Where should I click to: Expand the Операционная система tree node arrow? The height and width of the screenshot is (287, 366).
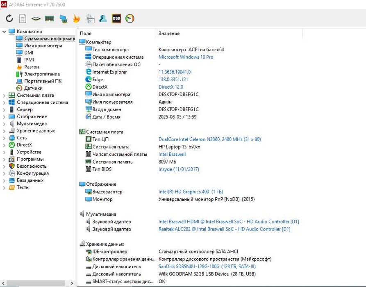(x=4, y=102)
